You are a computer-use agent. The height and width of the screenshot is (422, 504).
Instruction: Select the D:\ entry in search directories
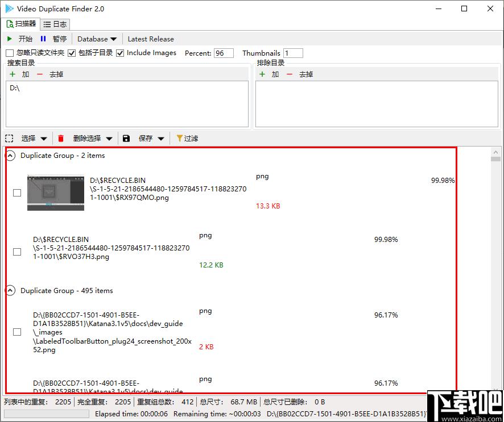tap(14, 88)
